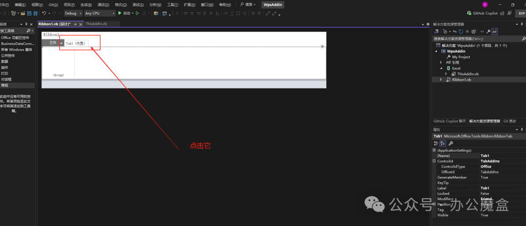Open the Undo history dropdown arrow
Image resolution: width=526 pixels, height=226 pixels.
coord(49,14)
